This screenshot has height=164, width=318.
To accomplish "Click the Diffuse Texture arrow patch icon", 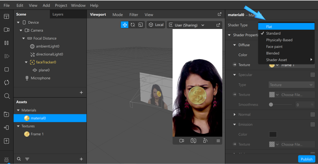I will click(x=235, y=65).
